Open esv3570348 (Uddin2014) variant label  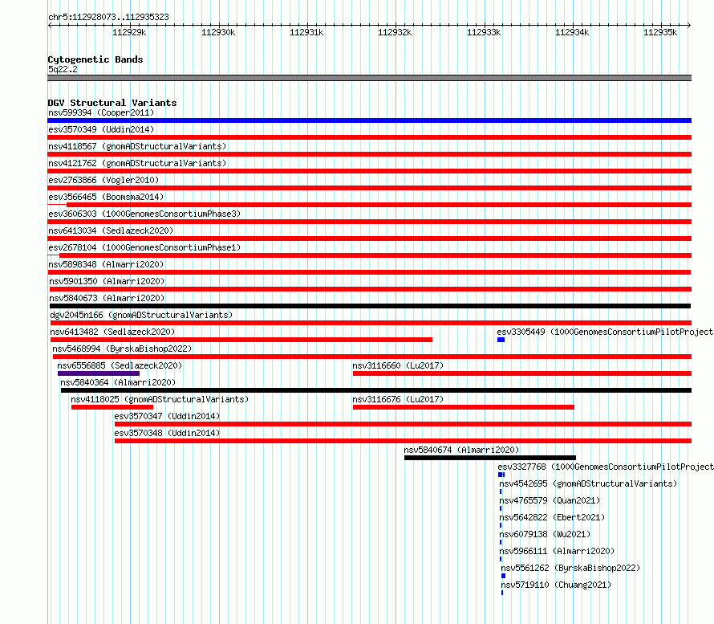pyautogui.click(x=167, y=433)
